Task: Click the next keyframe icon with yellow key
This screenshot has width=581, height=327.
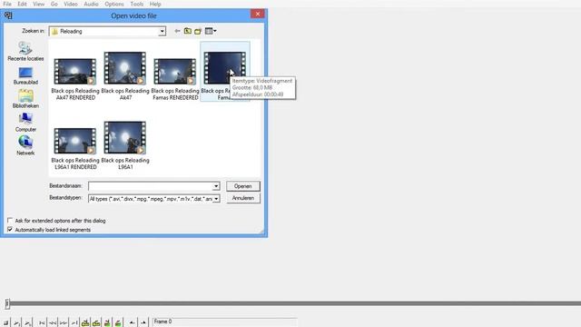Action: (96, 323)
